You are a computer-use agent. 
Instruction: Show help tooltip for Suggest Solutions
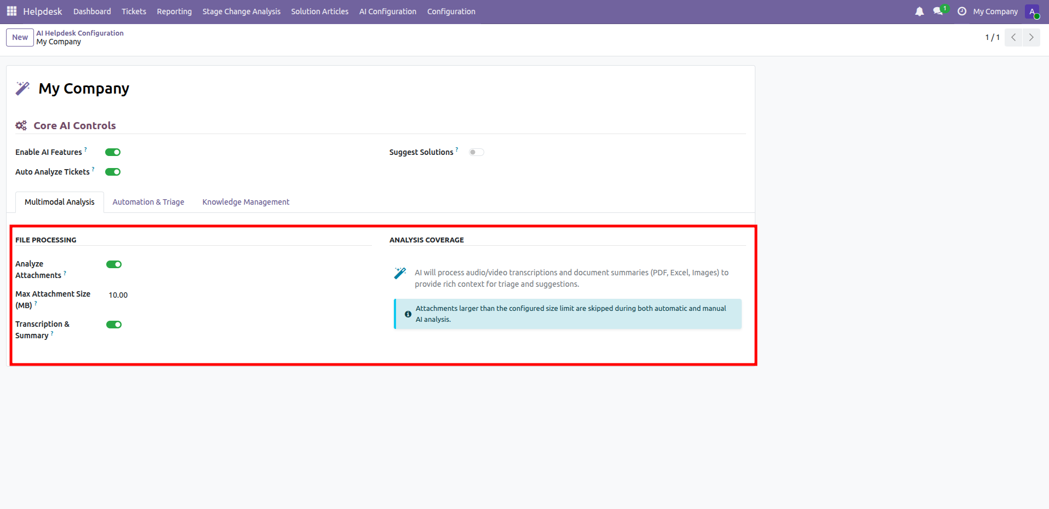click(x=457, y=149)
